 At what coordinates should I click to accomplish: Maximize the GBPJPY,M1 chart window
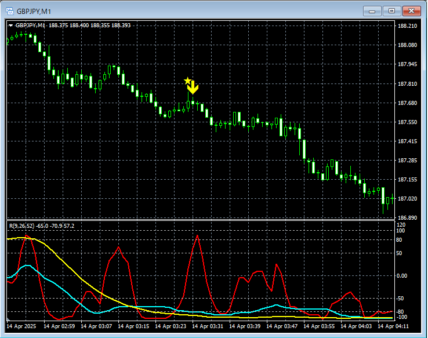coord(392,10)
